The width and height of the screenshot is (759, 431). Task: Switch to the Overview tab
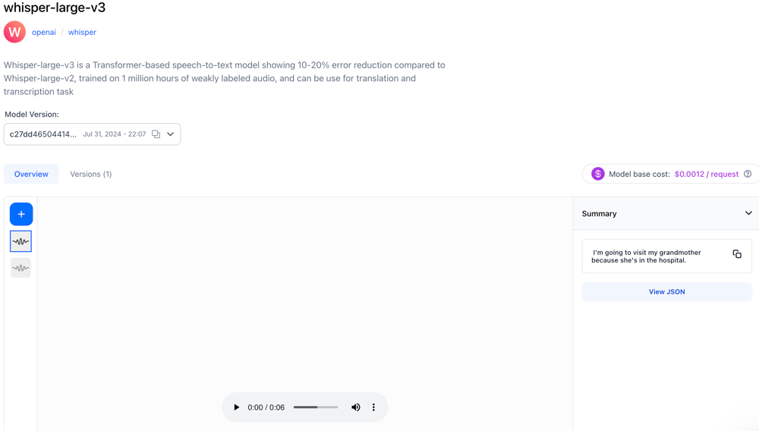31,174
